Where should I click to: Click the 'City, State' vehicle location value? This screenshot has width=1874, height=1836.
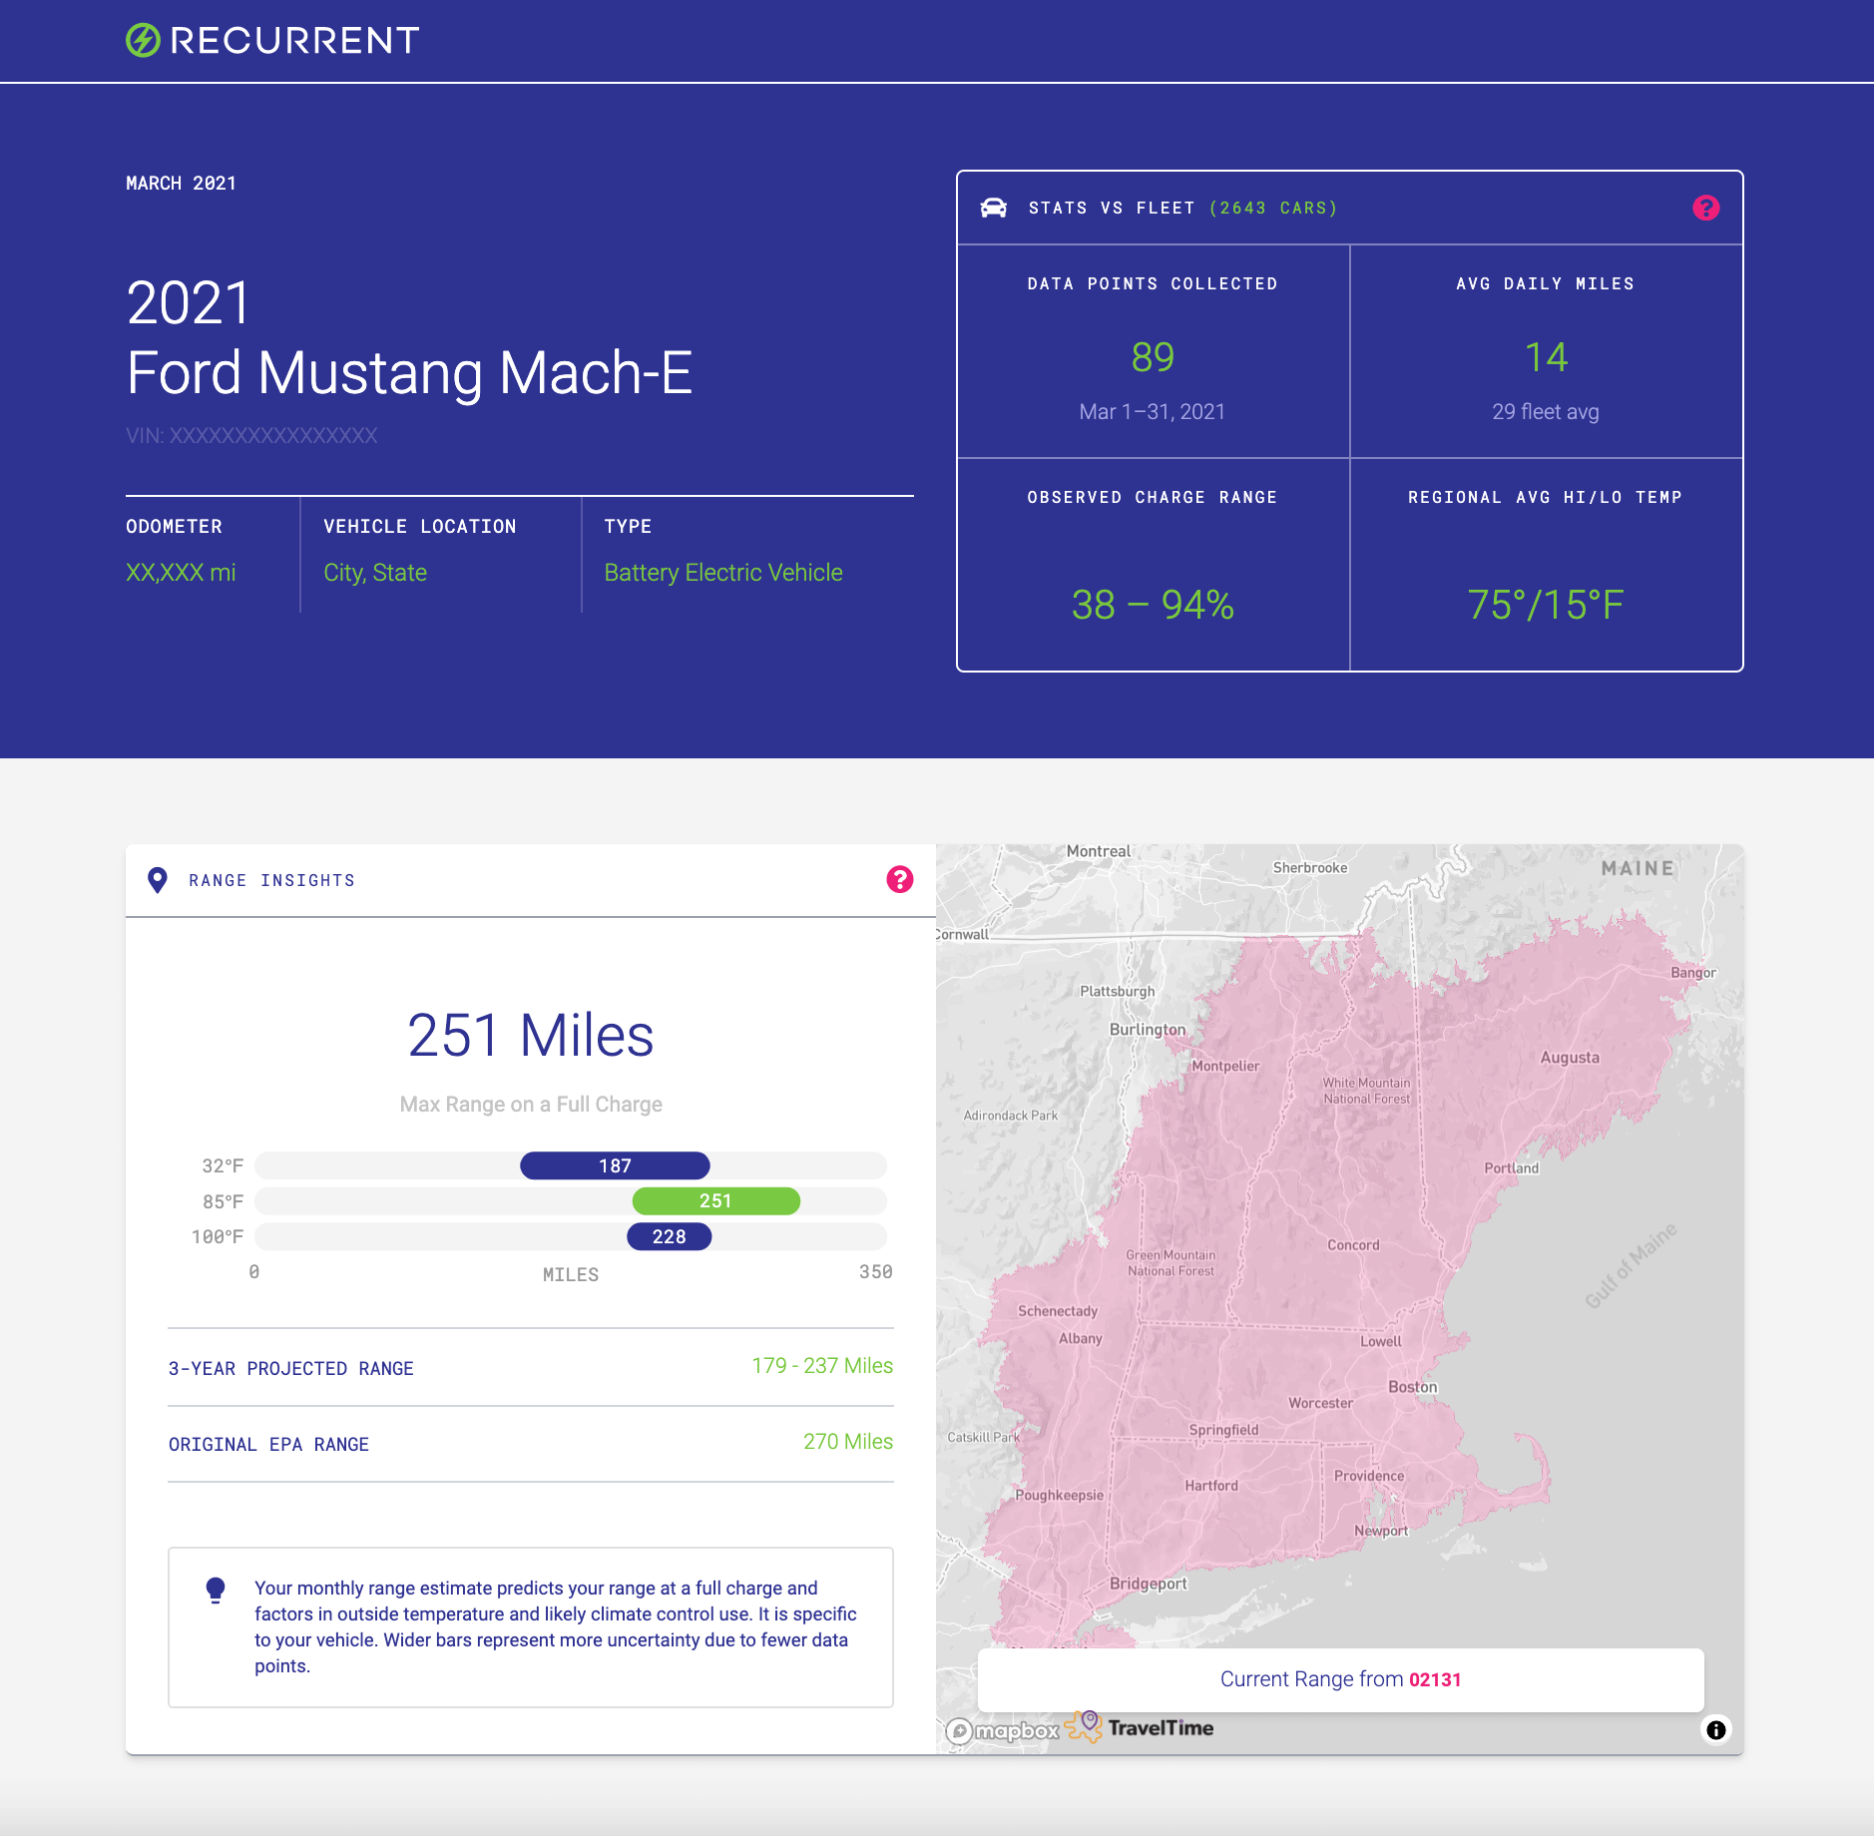(375, 573)
